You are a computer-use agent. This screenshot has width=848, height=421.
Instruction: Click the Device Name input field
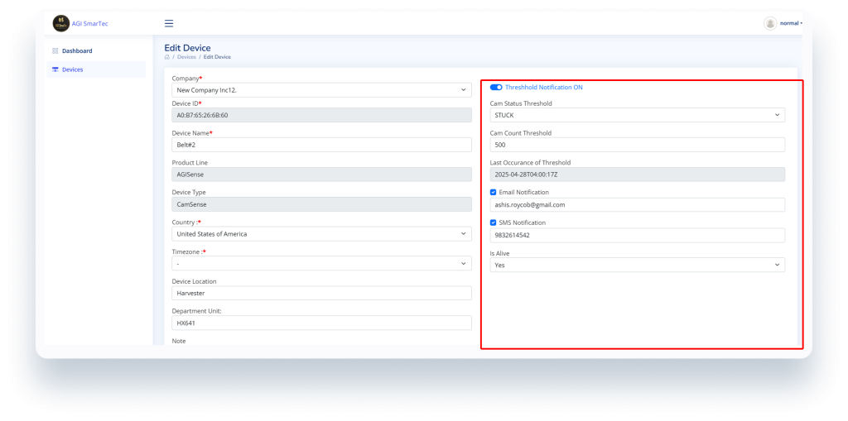tap(321, 145)
